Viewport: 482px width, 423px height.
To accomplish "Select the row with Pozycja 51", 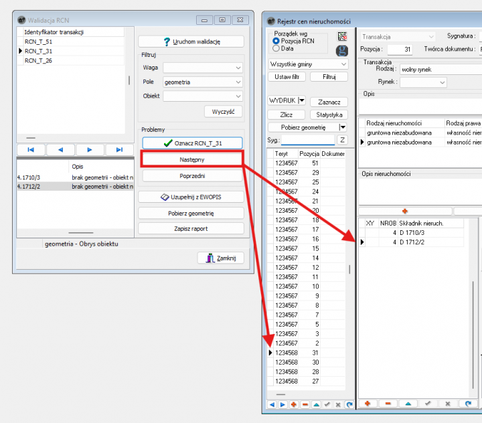I will pos(309,163).
